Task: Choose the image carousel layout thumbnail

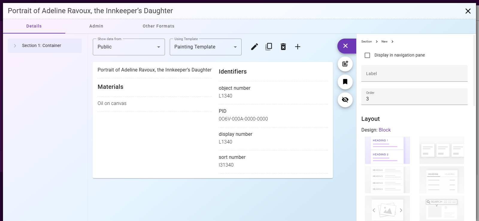Action: (387, 209)
